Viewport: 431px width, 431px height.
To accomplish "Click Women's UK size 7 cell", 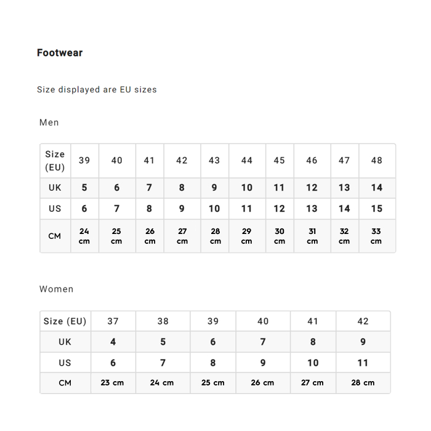I will pyautogui.click(x=263, y=342).
